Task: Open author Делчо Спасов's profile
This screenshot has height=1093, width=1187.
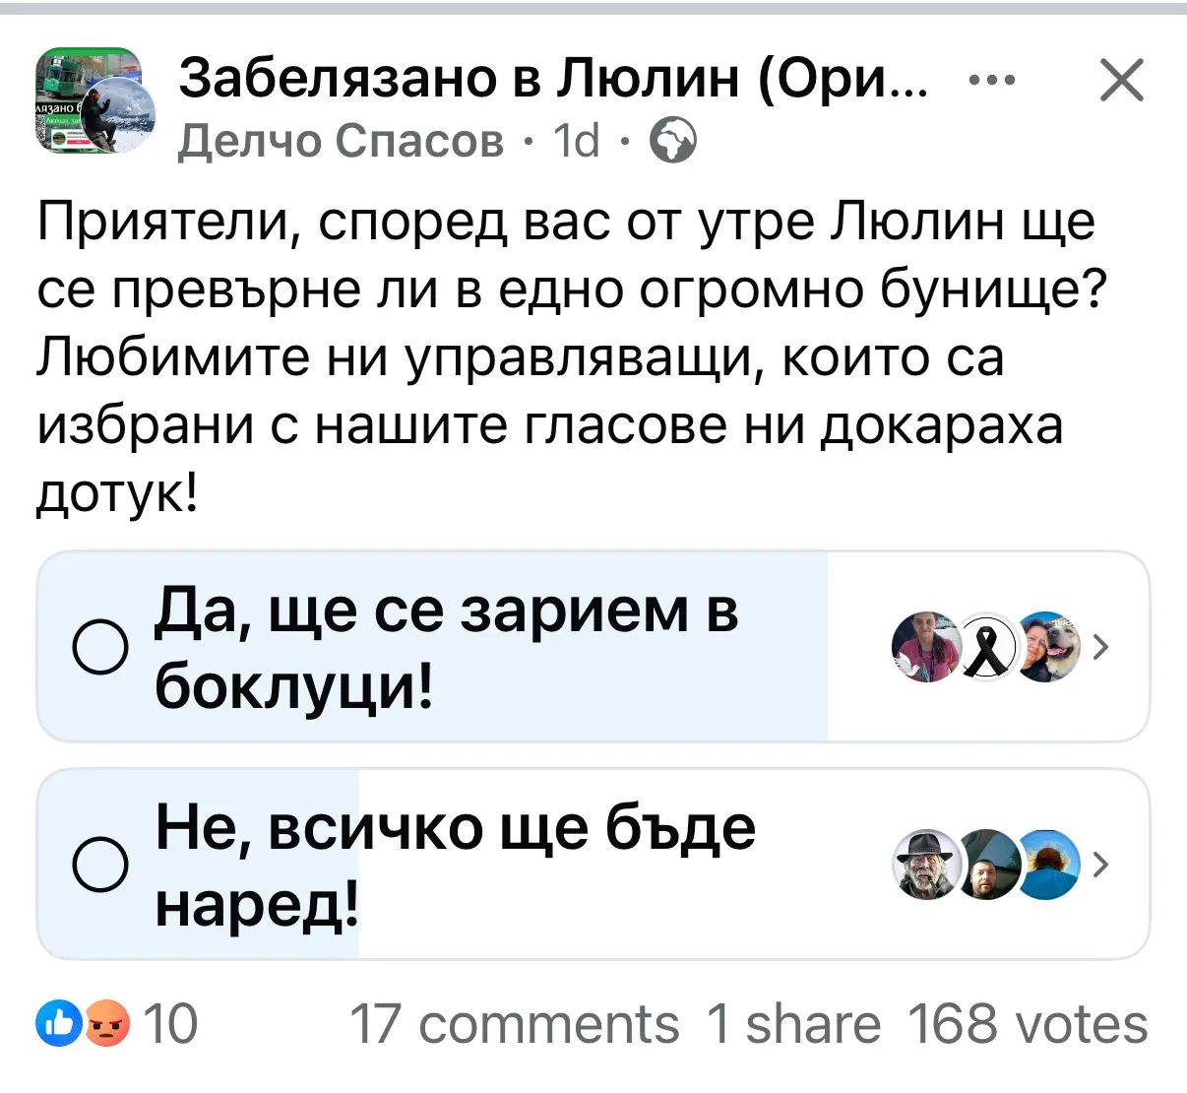Action: tap(341, 142)
